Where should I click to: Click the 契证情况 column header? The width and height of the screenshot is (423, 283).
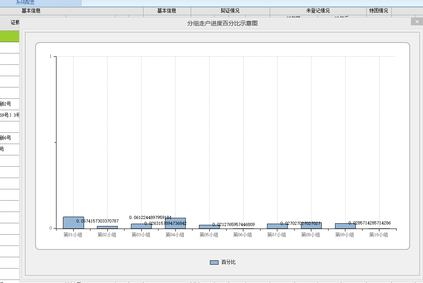[230, 11]
